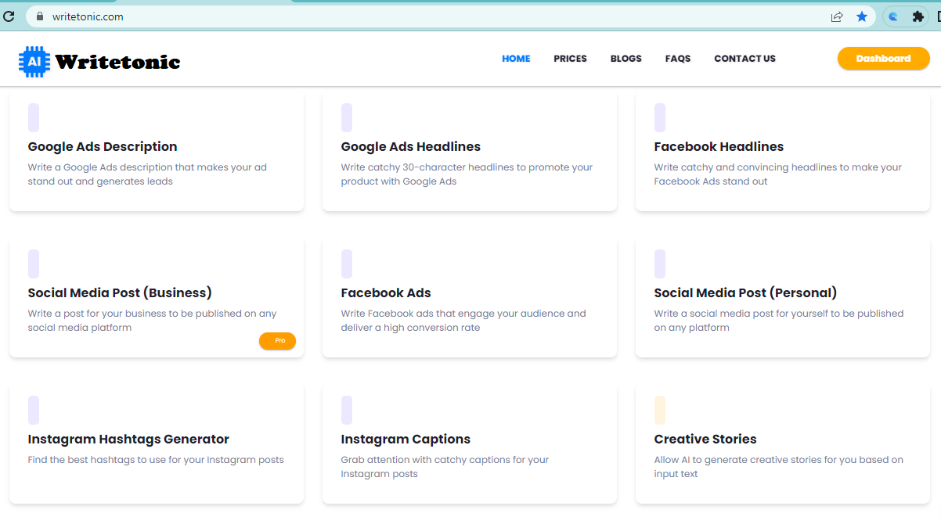Image resolution: width=941 pixels, height=524 pixels.
Task: Open the Creative Stories title
Action: point(705,440)
